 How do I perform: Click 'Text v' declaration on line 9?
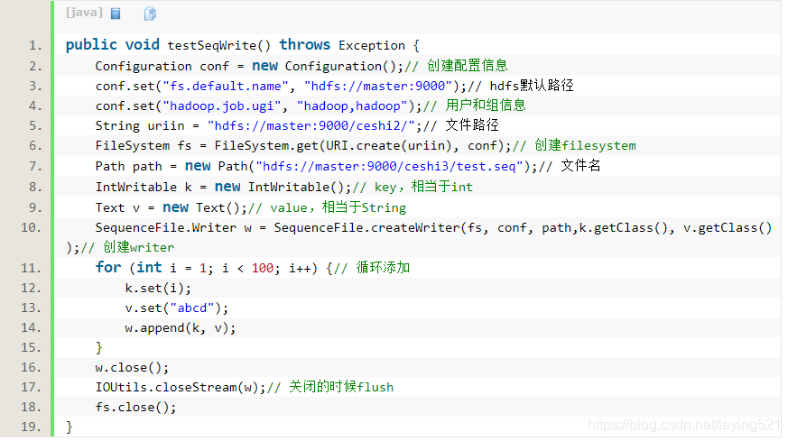(x=117, y=208)
